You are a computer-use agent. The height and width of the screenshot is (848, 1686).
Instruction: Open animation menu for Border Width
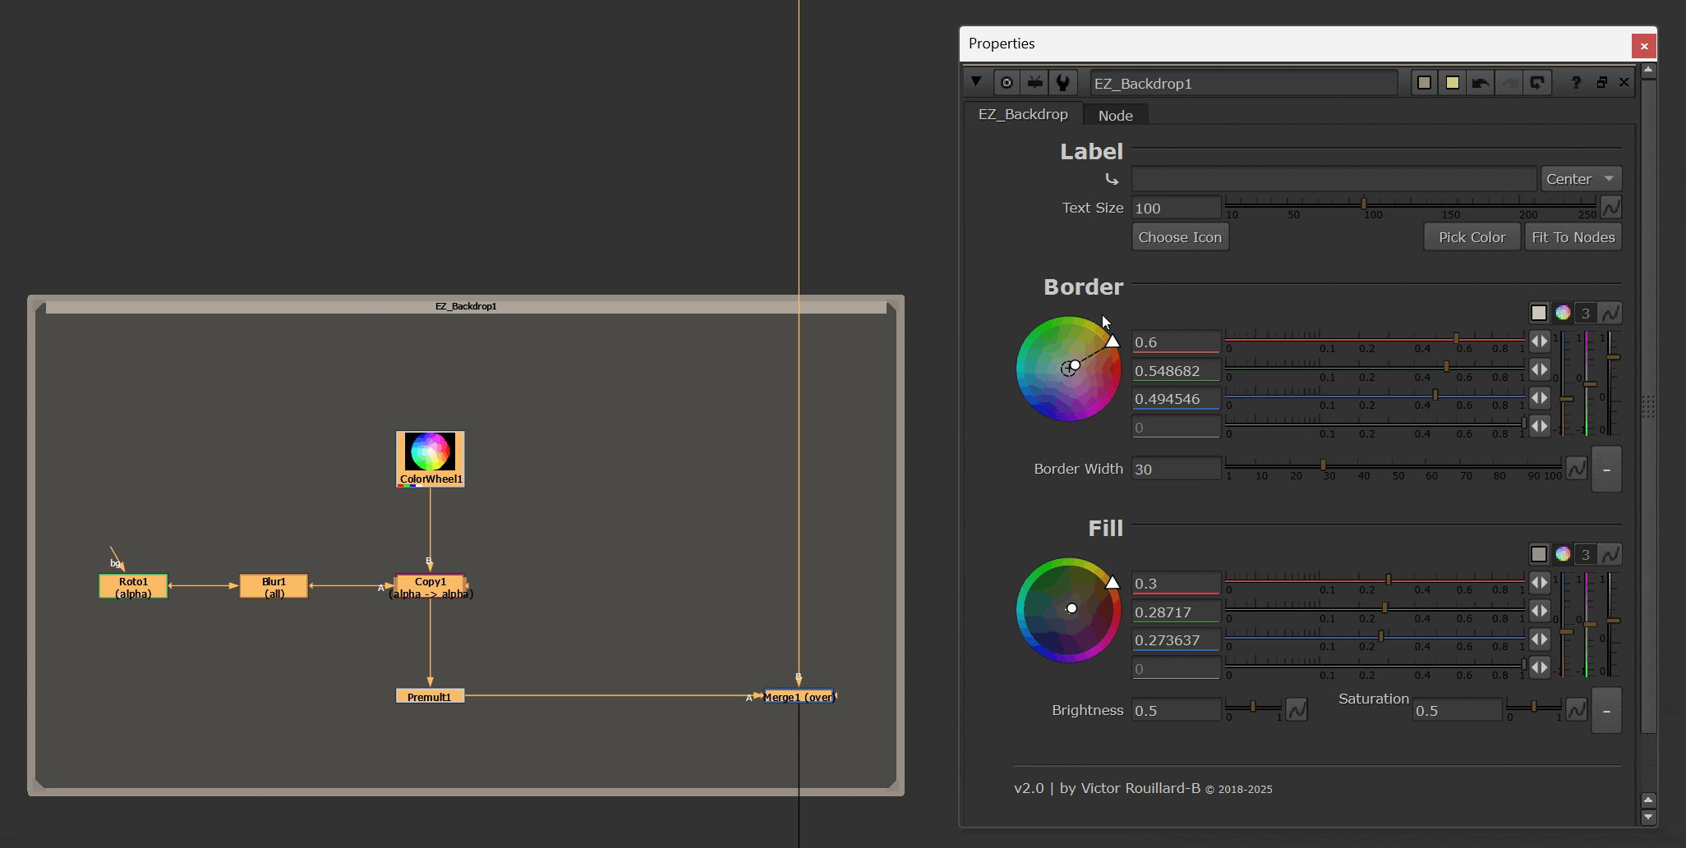coord(1576,469)
